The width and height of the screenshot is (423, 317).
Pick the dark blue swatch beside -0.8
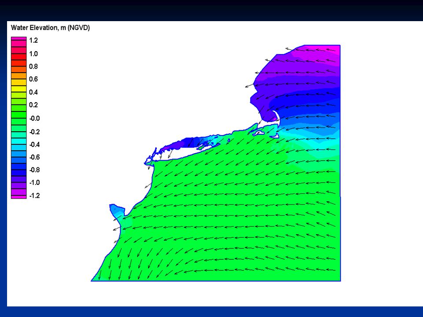pos(19,173)
